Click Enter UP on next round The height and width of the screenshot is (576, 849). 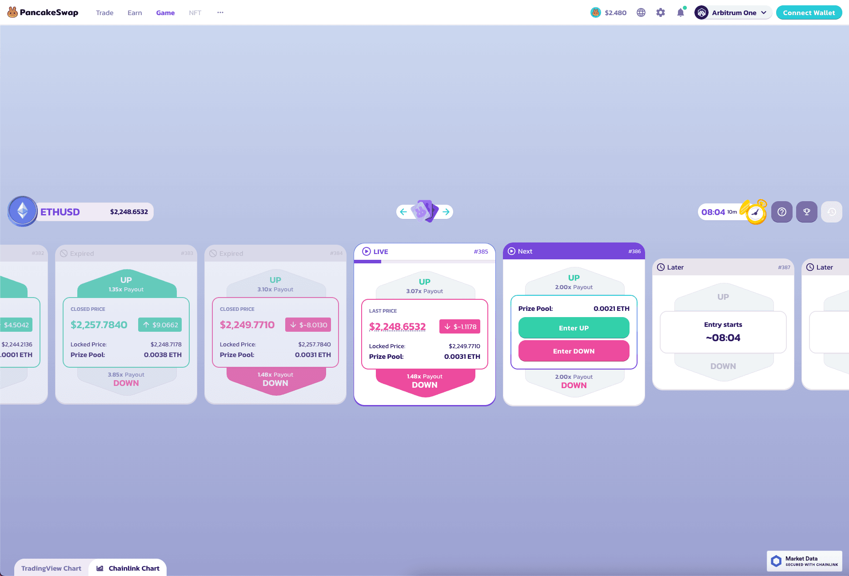tap(574, 328)
